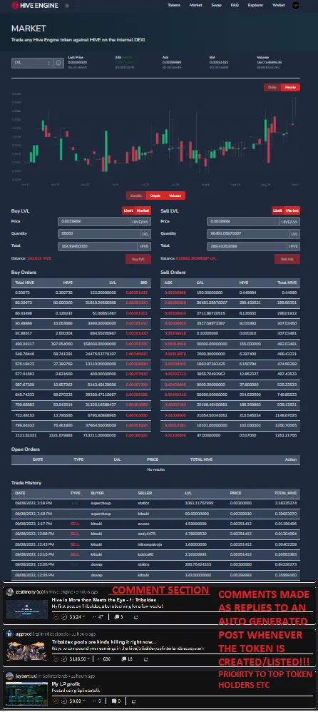Viewport: 318px width, 712px height.
Task: Open the Tokens menu item
Action: (x=174, y=5)
